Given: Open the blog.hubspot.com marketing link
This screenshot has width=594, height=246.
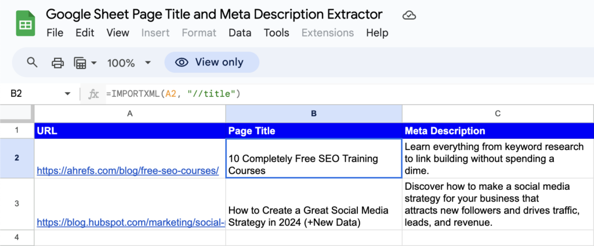Looking at the screenshot, I should click(131, 223).
